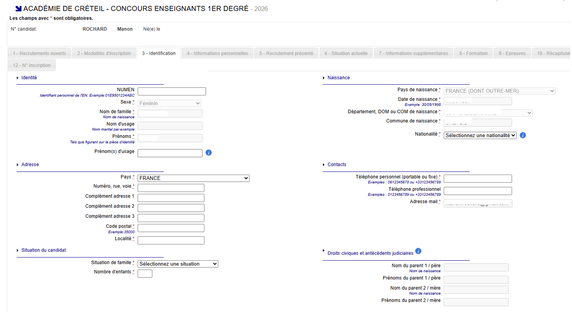Click info icon next to Prénom(s) d'usage
This screenshot has height=312, width=572.
[208, 153]
